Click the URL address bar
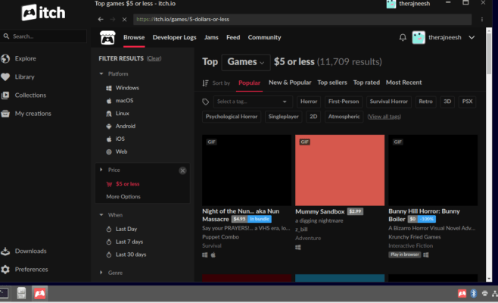The height and width of the screenshot is (303, 498). pos(303,20)
